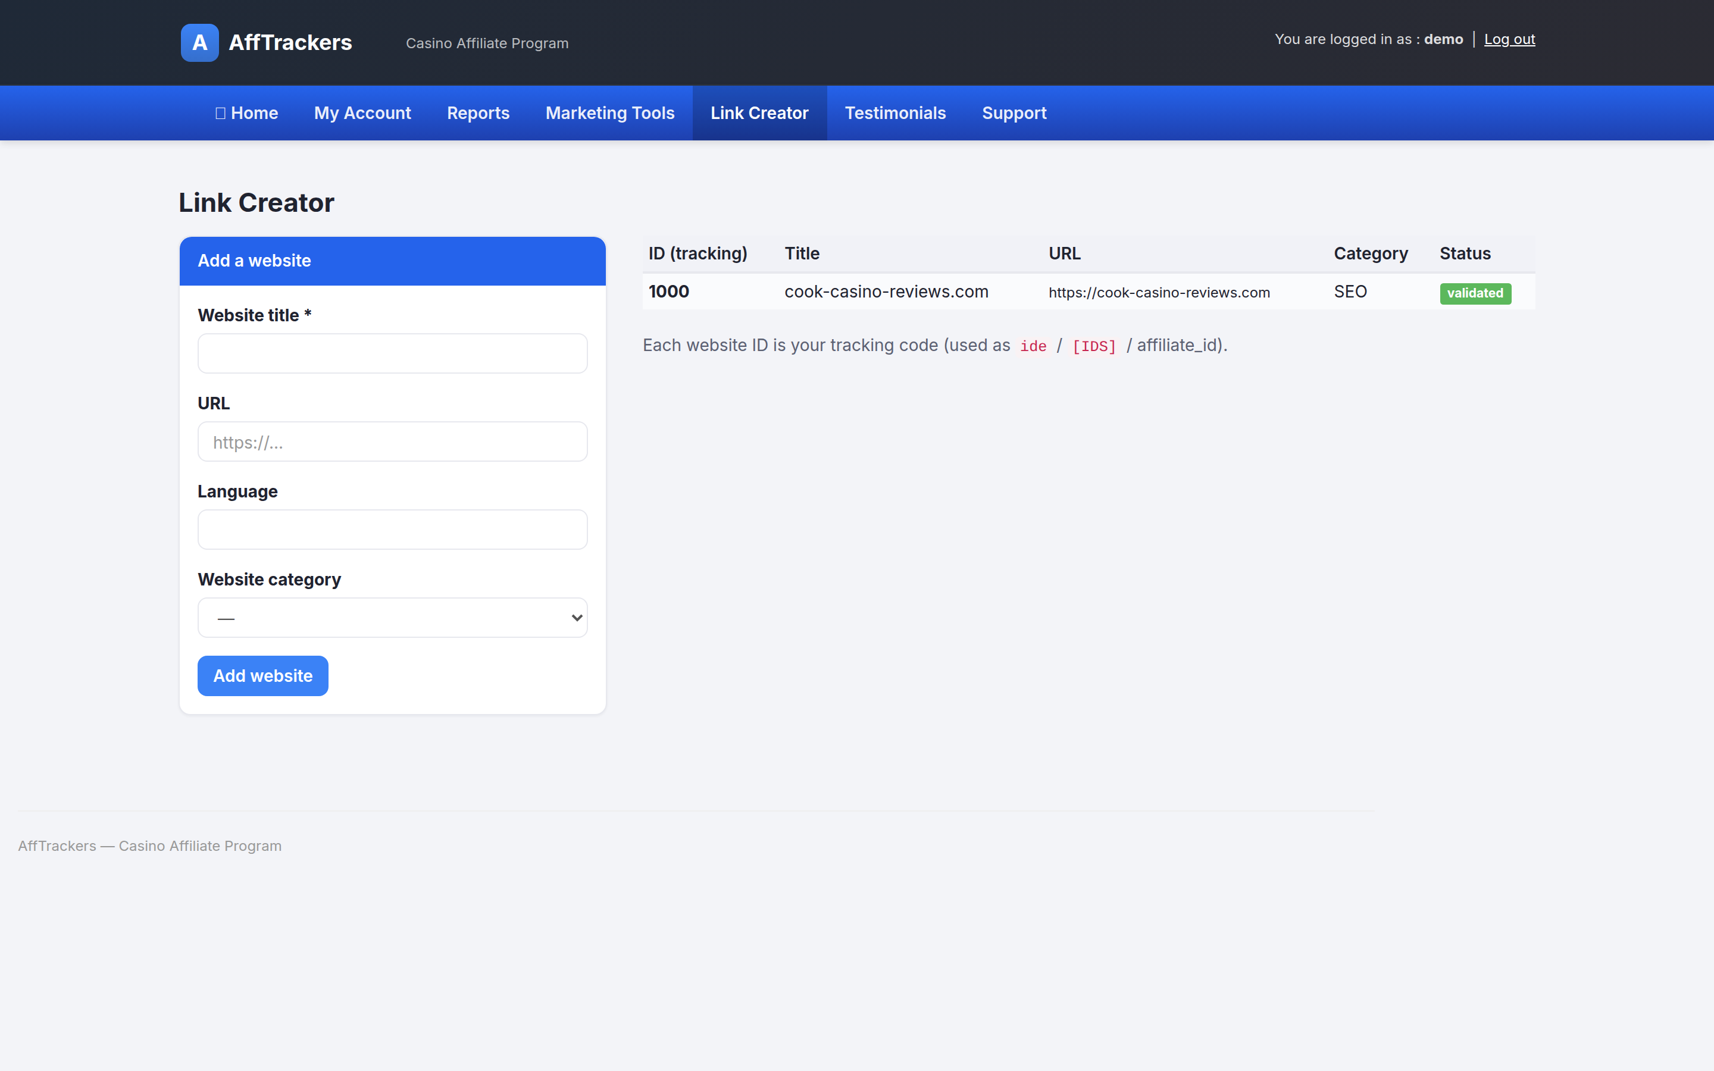The image size is (1714, 1071).
Task: Click the Log out link
Action: [x=1509, y=40]
